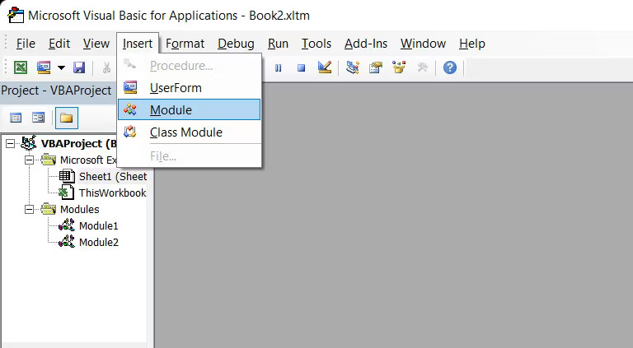Click the Module2 tree icon
The width and height of the screenshot is (633, 348).
(x=66, y=242)
